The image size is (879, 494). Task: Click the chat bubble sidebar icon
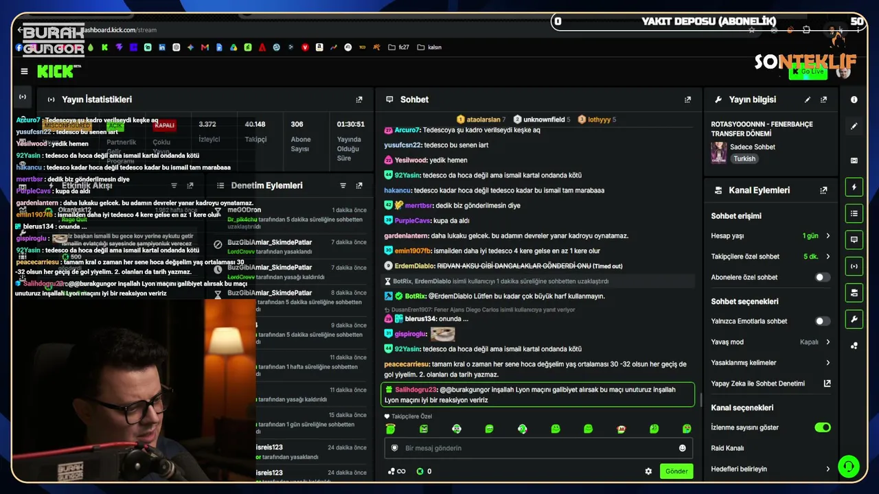(x=854, y=239)
